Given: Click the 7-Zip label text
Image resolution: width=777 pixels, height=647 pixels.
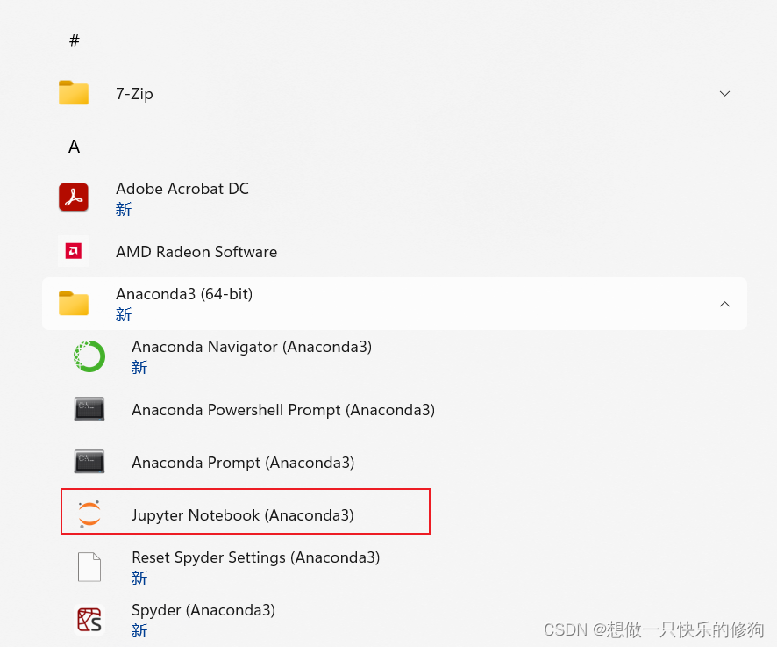Looking at the screenshot, I should (x=134, y=93).
